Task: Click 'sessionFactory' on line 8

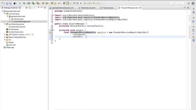Action: [95, 26]
